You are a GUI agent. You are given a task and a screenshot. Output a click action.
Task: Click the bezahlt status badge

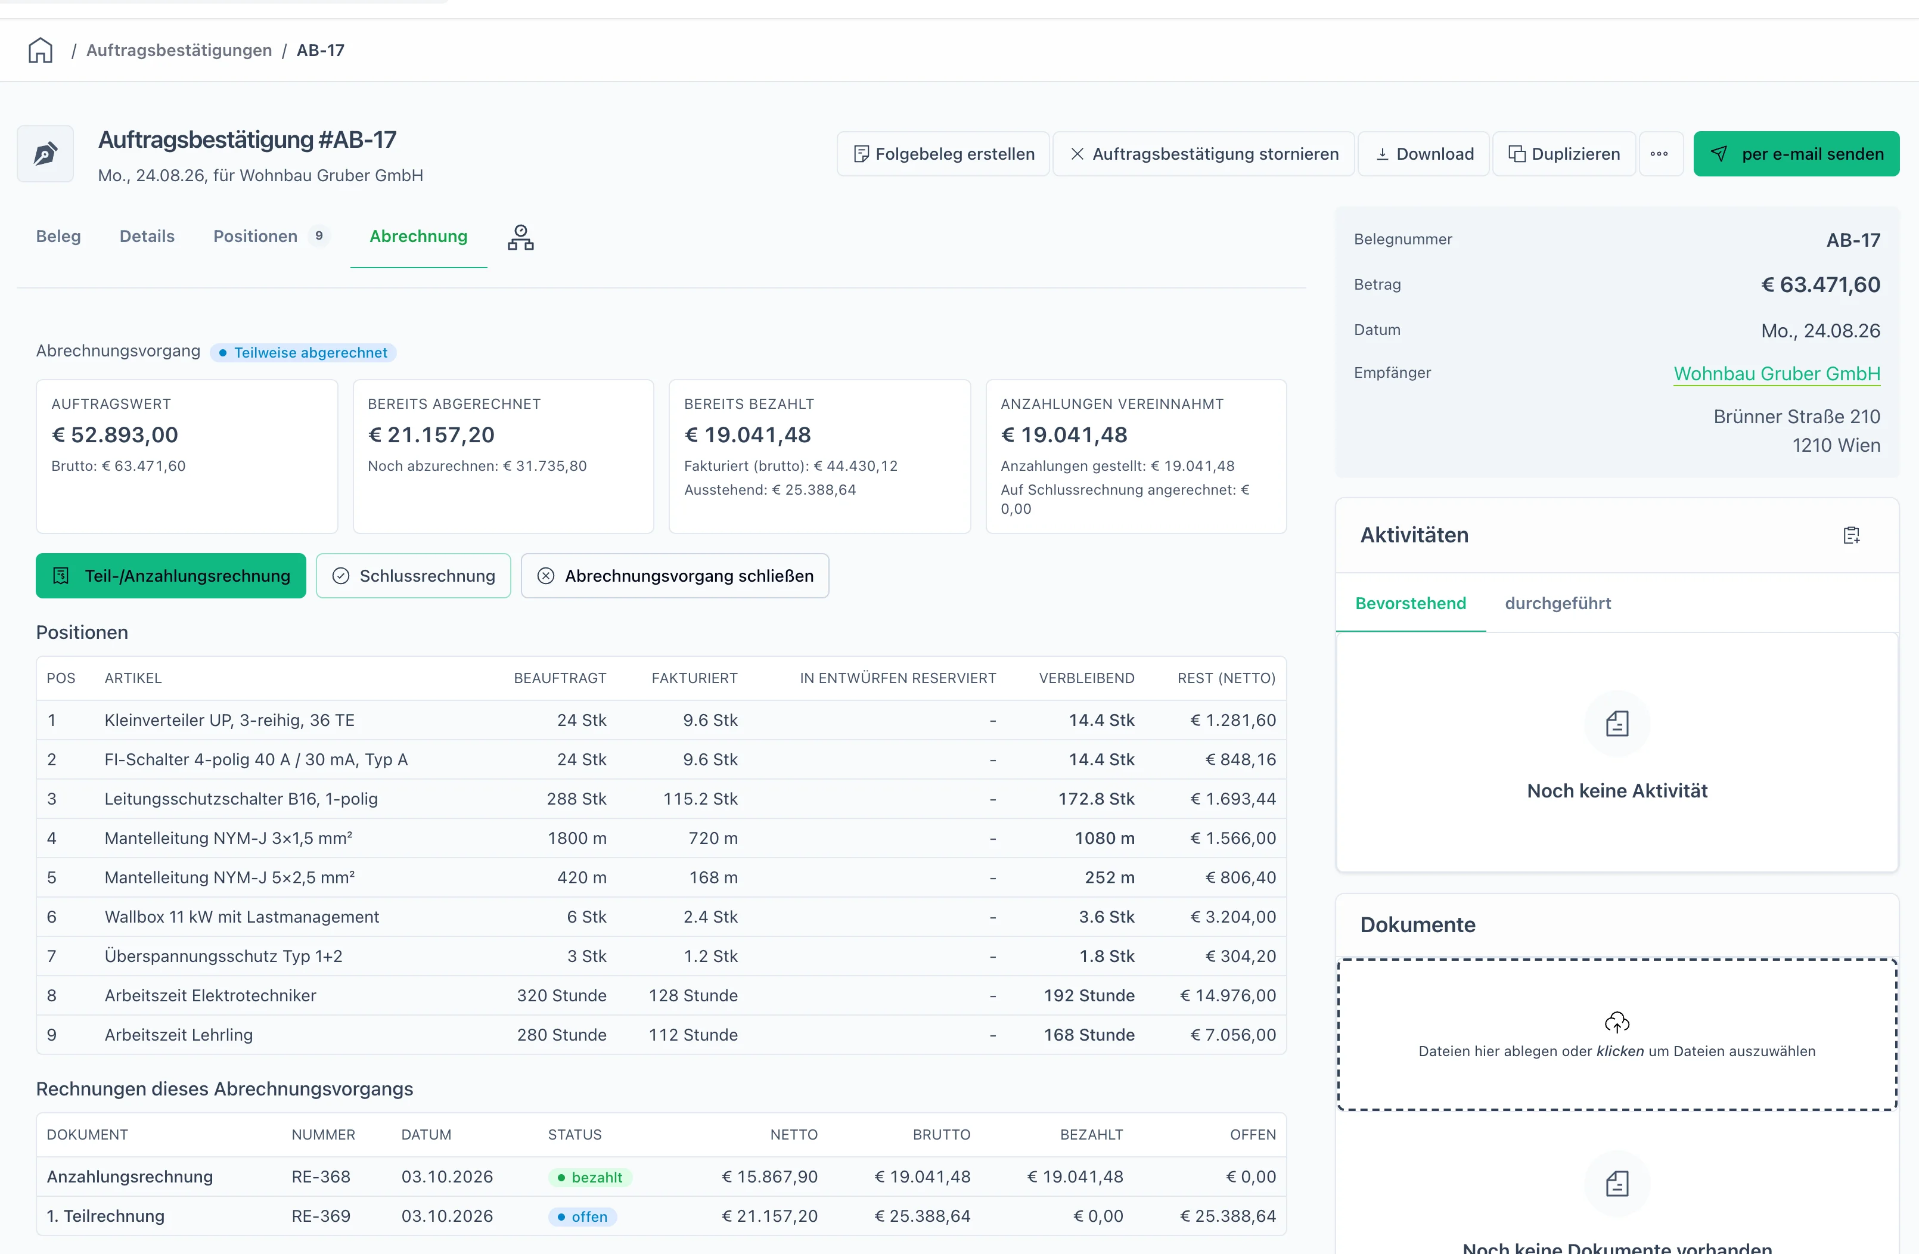click(590, 1177)
